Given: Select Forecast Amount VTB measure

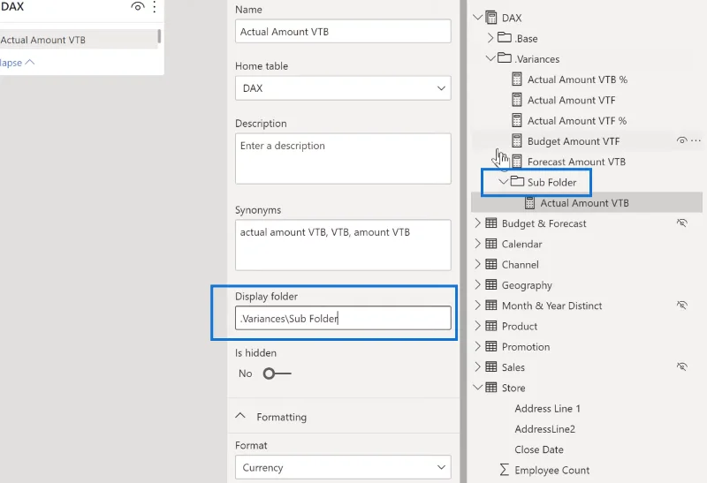Looking at the screenshot, I should click(576, 162).
